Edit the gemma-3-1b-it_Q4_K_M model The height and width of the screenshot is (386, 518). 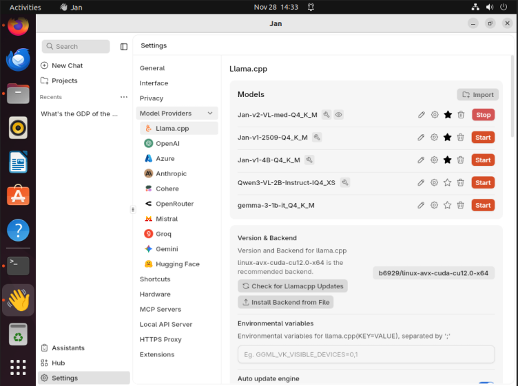click(x=421, y=205)
